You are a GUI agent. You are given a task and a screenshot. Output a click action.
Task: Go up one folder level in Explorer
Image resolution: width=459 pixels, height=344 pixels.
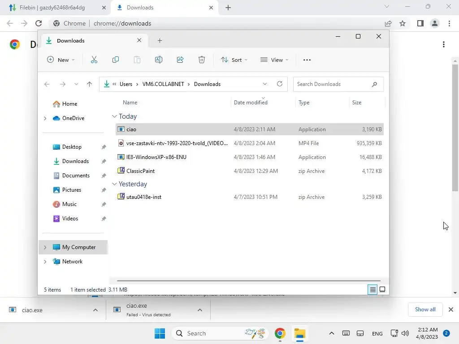[89, 84]
